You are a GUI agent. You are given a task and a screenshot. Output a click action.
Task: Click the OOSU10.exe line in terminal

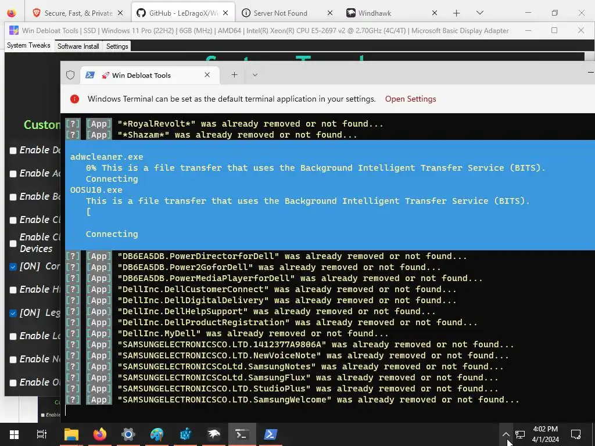click(x=96, y=190)
